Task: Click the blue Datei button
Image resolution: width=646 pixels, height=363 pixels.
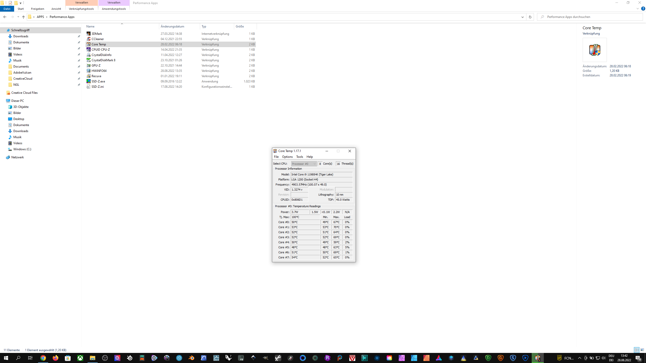Action: coord(7,9)
